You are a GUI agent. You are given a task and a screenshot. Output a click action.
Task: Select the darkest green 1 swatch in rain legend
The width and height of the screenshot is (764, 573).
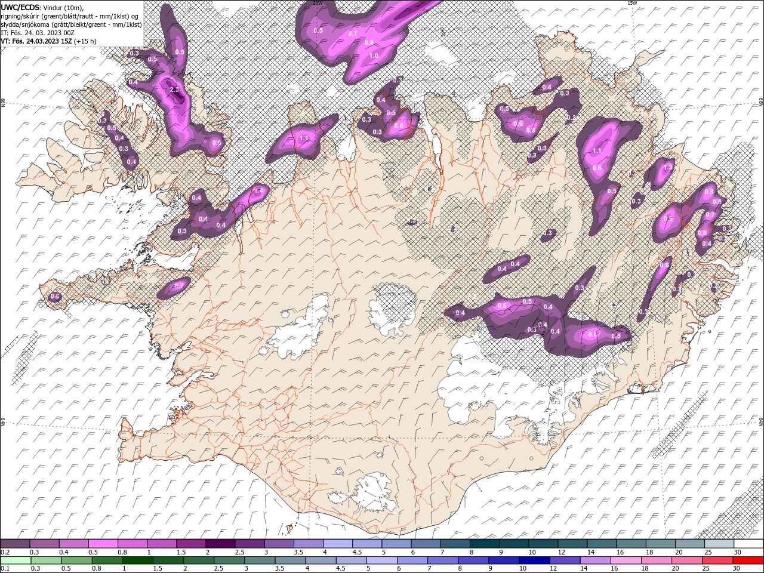(x=137, y=560)
